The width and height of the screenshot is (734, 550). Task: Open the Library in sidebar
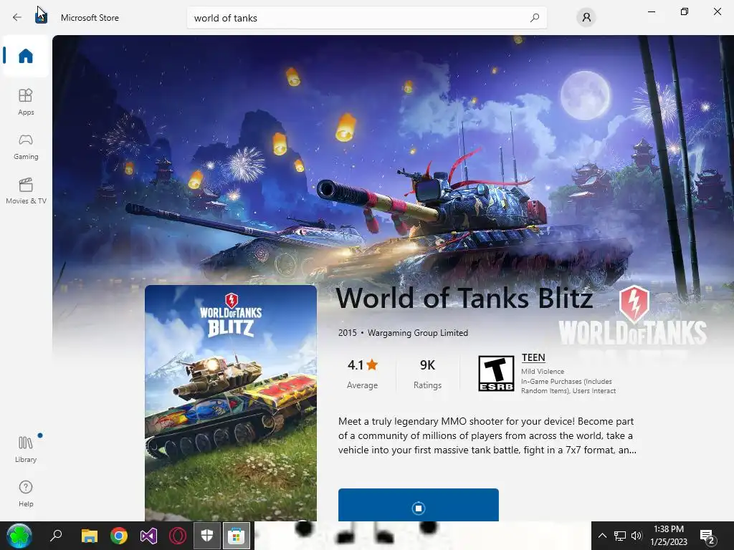click(x=26, y=449)
